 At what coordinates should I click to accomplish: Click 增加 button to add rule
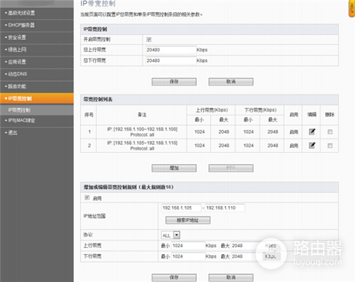click(x=174, y=168)
